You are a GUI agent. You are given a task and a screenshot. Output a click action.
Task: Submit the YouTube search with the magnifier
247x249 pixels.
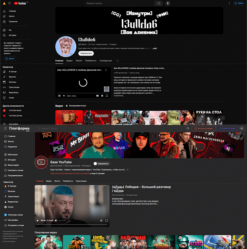point(159,3)
